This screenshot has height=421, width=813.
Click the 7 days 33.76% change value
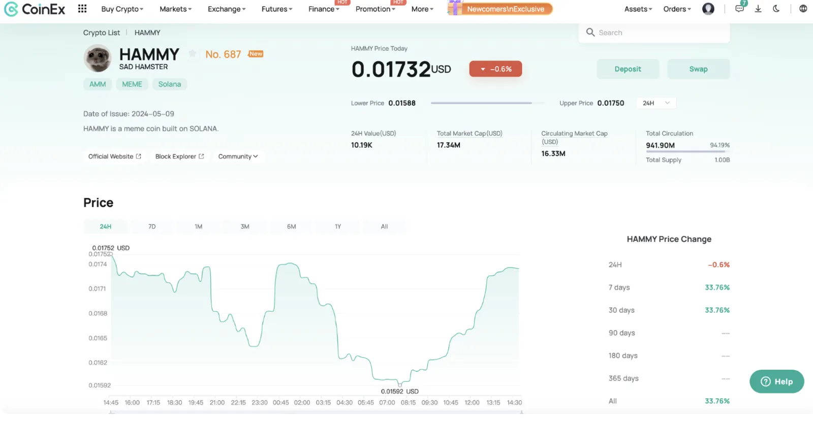[x=717, y=287]
